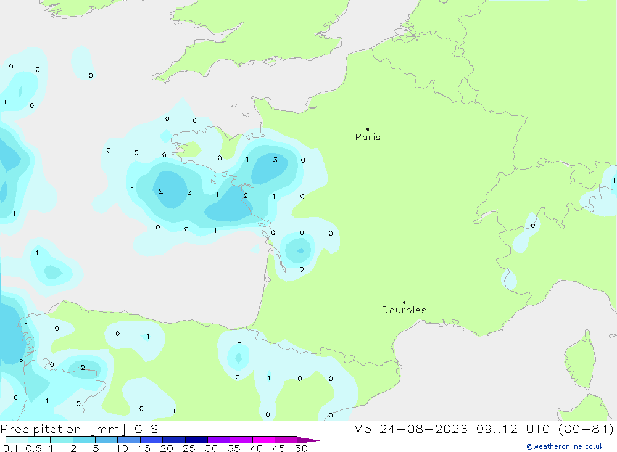The width and height of the screenshot is (617, 452).
Task: Click the '09..12 UTC' time range text
Action: click(513, 429)
